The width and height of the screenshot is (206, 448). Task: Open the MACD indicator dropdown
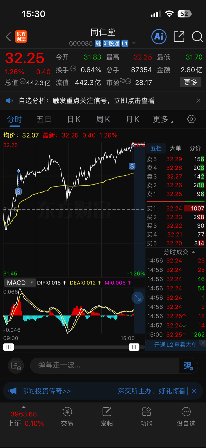pyautogui.click(x=20, y=283)
